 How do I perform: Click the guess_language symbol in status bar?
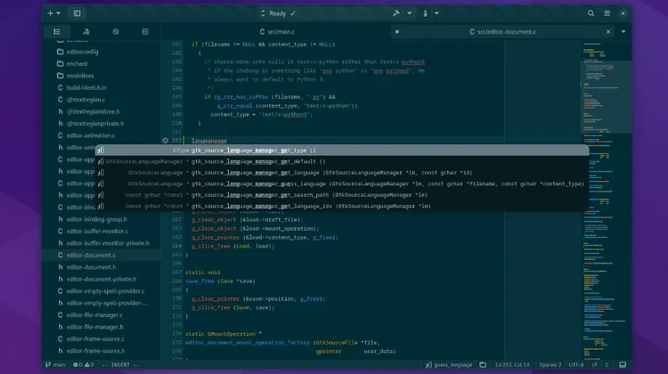449,364
